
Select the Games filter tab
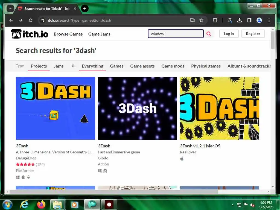coord(116,66)
